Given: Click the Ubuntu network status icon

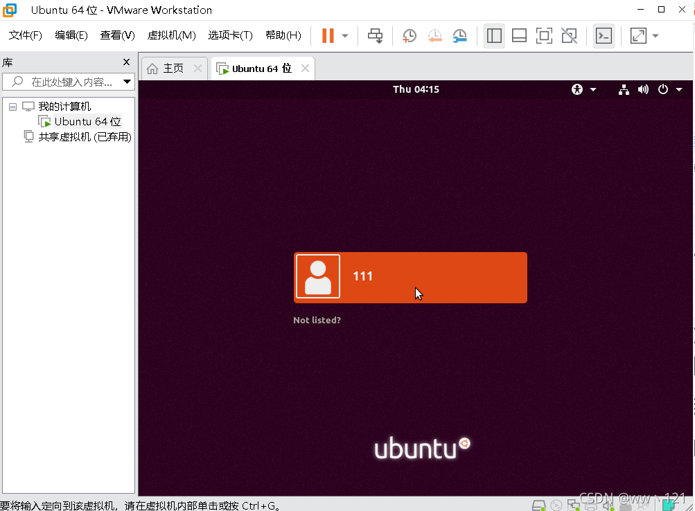Looking at the screenshot, I should pos(624,89).
